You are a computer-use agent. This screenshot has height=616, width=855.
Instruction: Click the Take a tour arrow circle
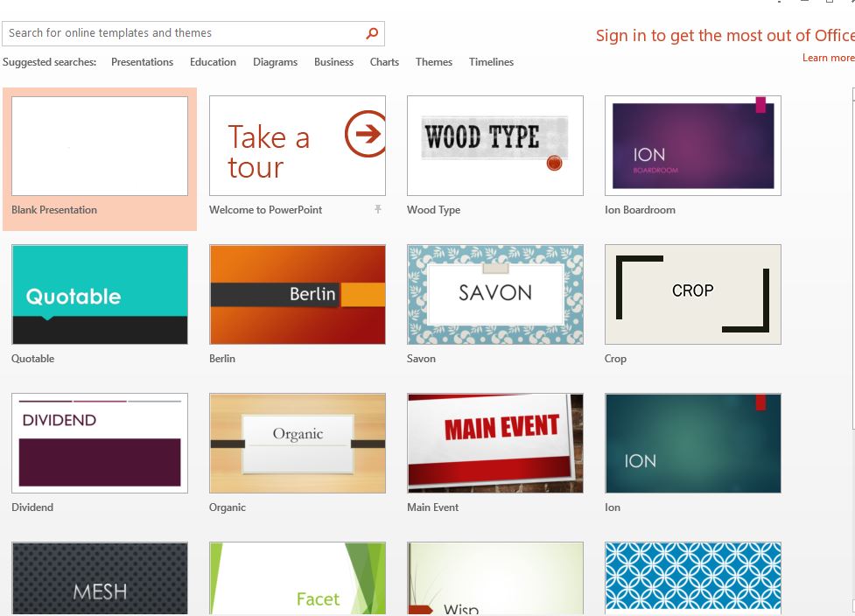pos(365,134)
